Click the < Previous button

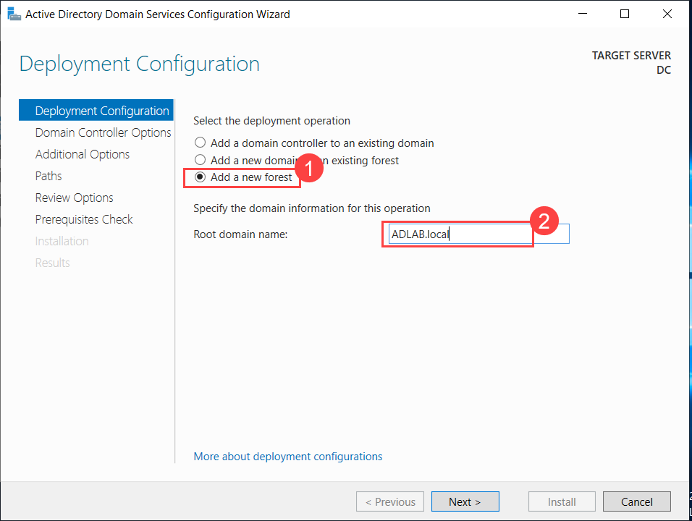point(390,501)
